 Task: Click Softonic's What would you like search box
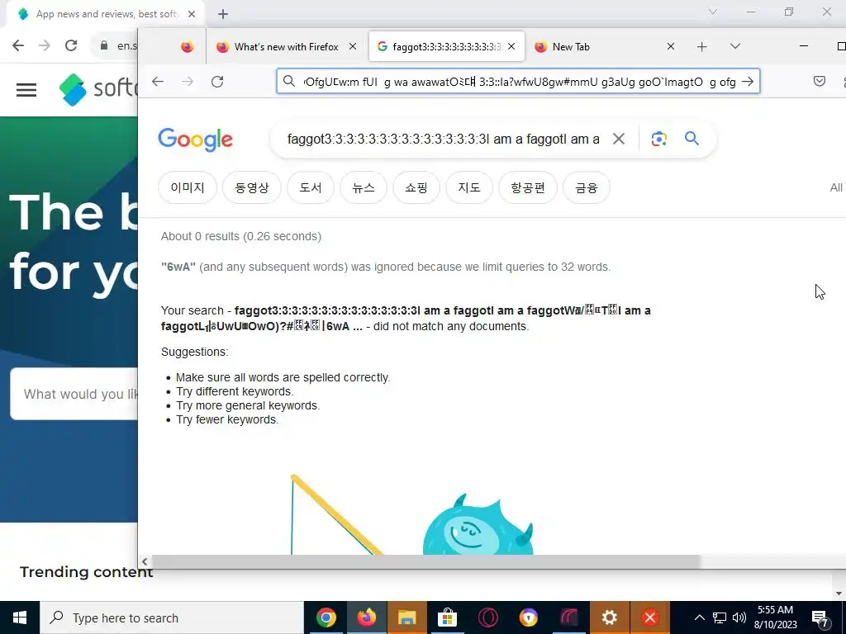click(74, 394)
